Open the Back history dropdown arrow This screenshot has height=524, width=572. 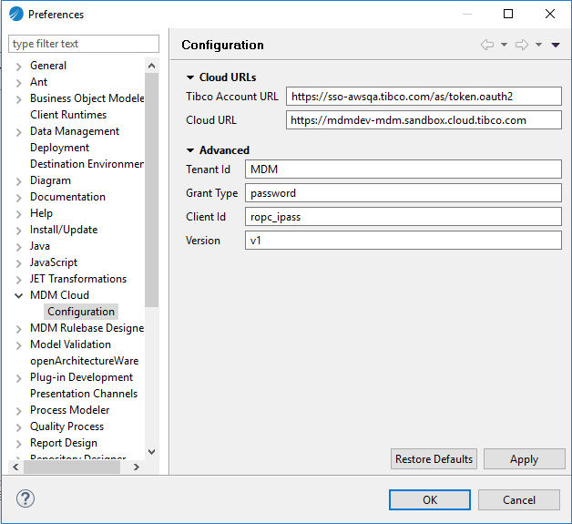click(x=504, y=45)
